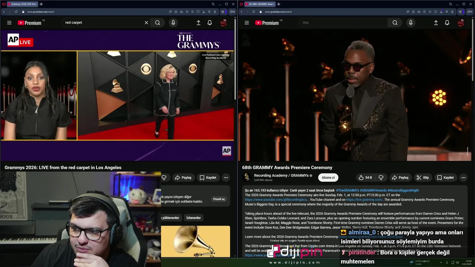Open Aria AI button in left browser

(x=232, y=11)
